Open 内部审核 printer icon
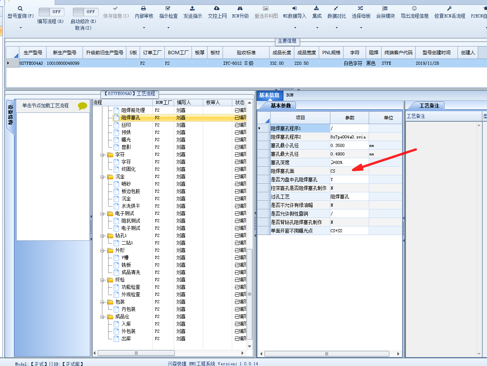The image size is (487, 366). pos(144,8)
